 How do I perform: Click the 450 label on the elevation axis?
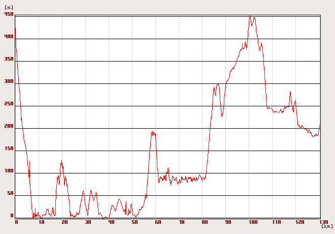tap(9, 14)
